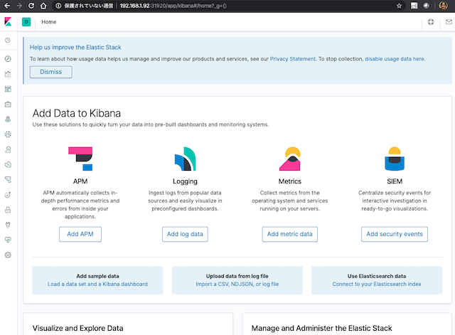Open Visualize chart icon in sidebar
The height and width of the screenshot is (335, 455).
[8, 74]
